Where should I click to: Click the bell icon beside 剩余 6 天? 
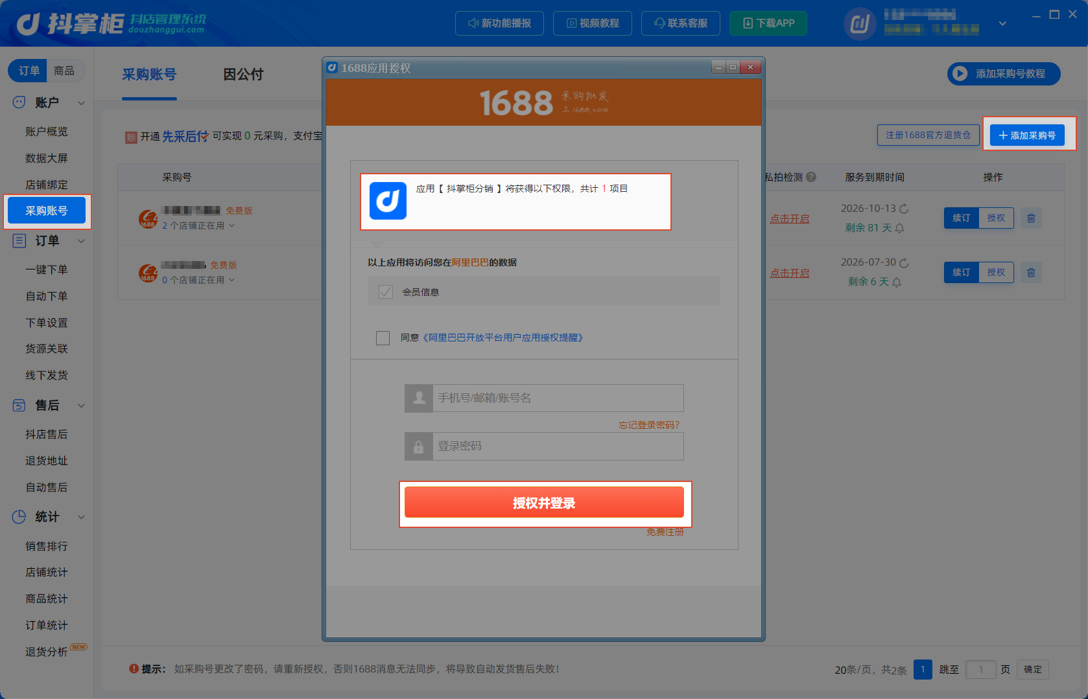point(897,282)
